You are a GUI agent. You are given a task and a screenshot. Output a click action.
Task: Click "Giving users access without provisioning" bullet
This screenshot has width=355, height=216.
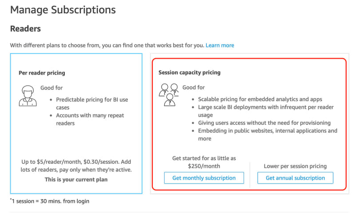tap(264, 123)
